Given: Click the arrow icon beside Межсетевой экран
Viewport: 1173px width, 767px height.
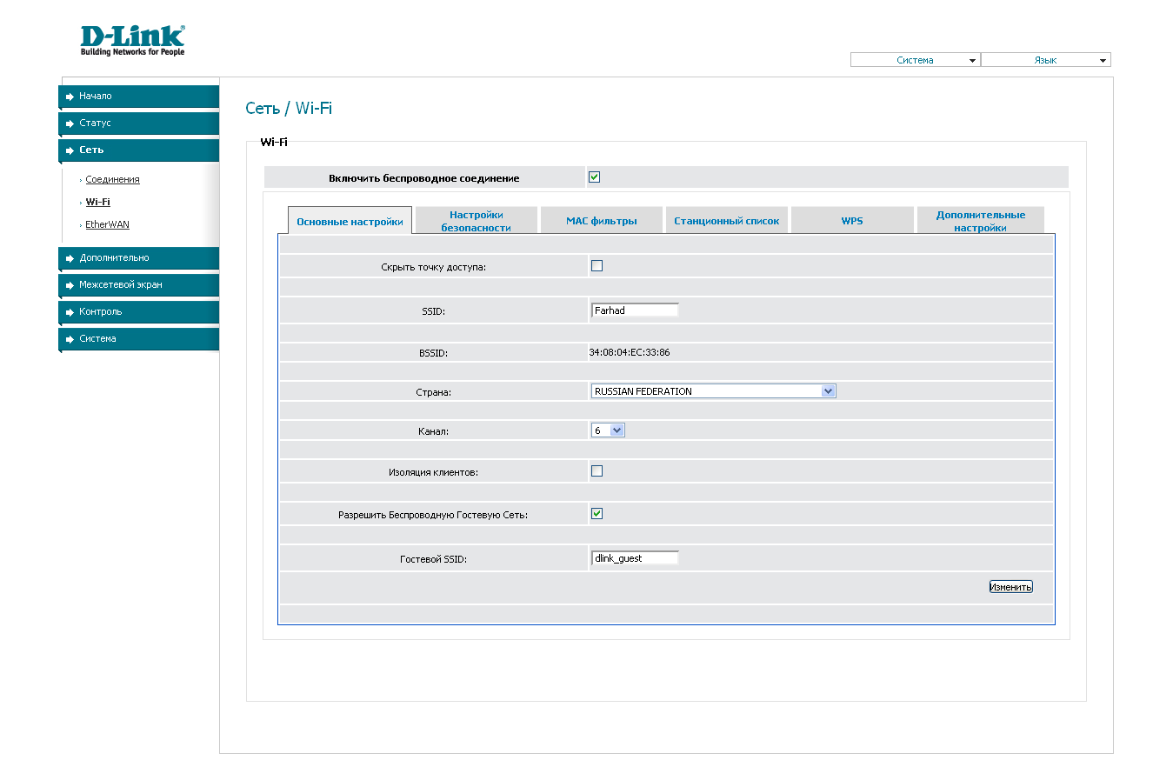Looking at the screenshot, I should 70,285.
